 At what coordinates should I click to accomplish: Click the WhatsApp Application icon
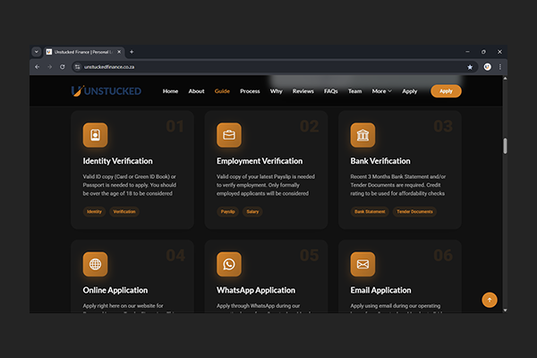pos(229,264)
